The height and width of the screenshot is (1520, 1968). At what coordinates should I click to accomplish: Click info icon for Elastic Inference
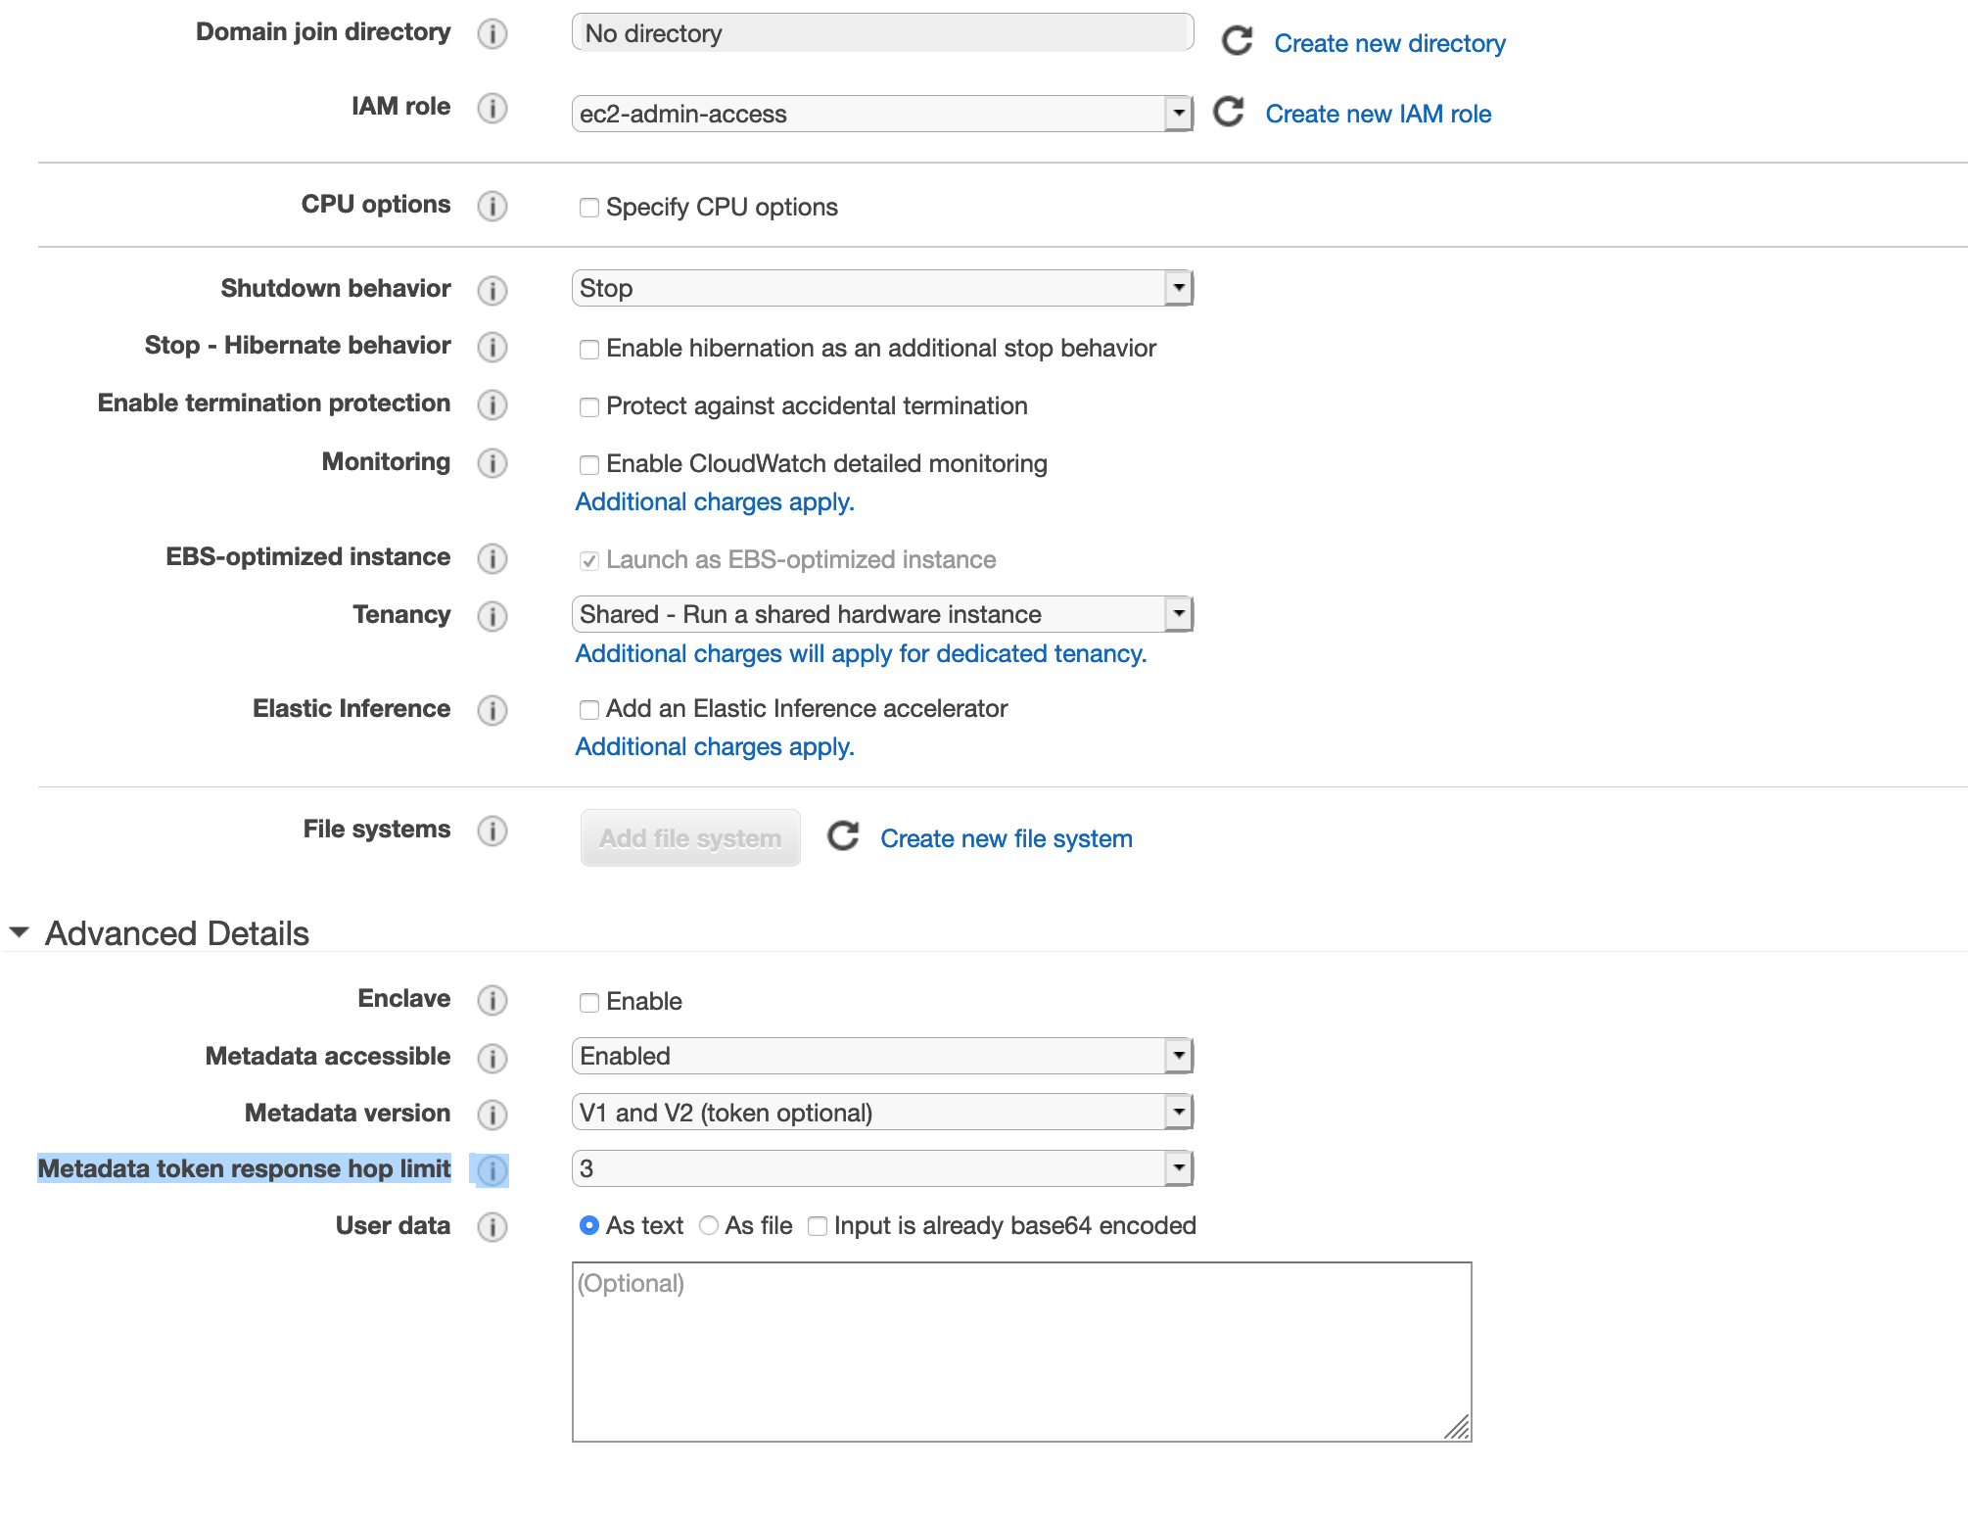492,710
